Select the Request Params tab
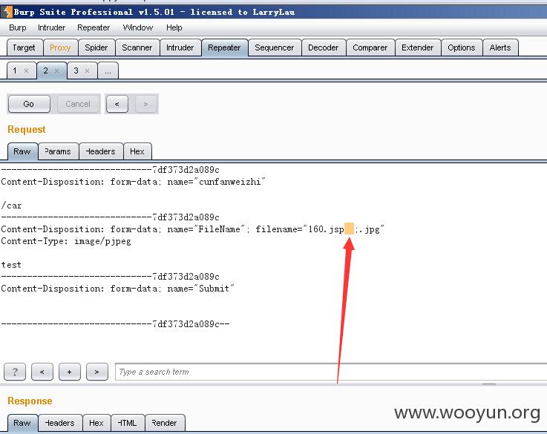Image resolution: width=547 pixels, height=434 pixels. coord(58,151)
